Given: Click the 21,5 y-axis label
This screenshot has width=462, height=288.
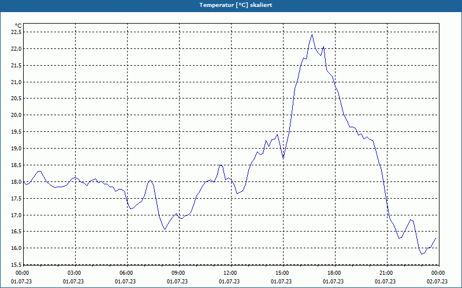Looking at the screenshot, I should tap(17, 65).
